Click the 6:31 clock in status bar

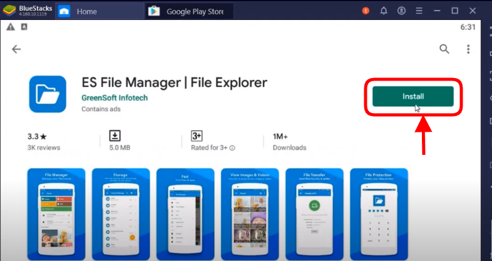[x=468, y=27]
